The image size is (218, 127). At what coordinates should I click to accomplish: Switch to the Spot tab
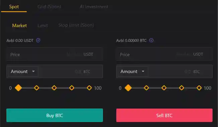pos(14,7)
